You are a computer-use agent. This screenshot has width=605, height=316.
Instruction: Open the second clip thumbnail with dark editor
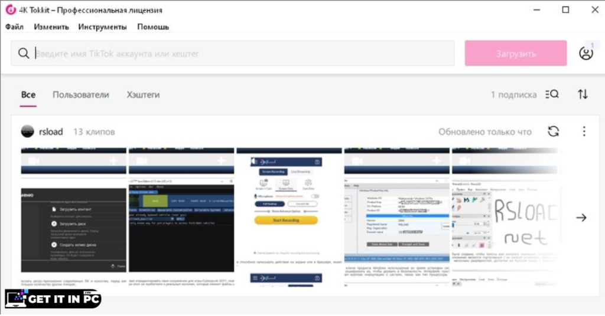click(181, 217)
